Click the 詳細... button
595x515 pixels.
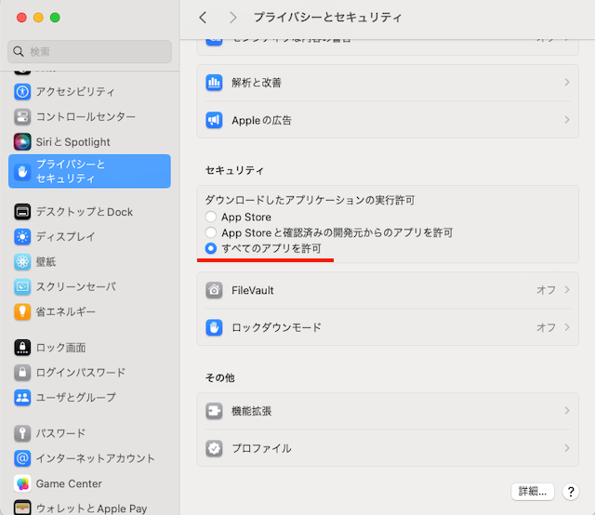coord(533,492)
